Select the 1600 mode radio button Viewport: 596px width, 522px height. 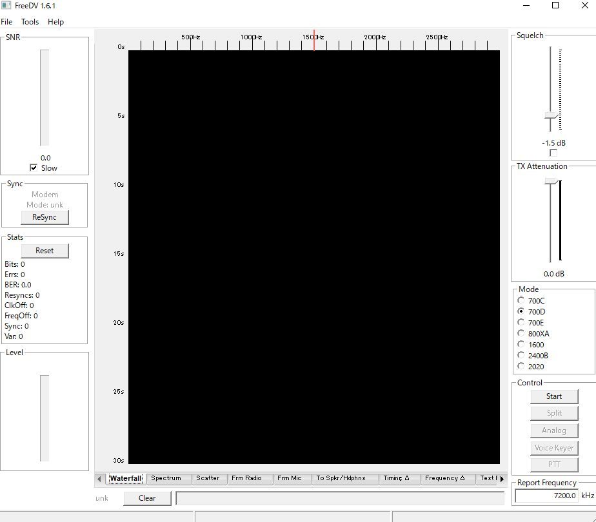[x=521, y=344]
